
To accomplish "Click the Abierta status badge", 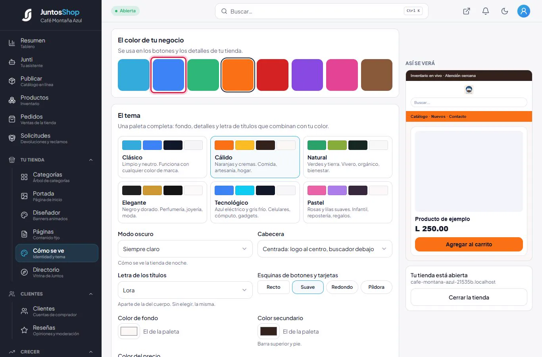I will (125, 11).
